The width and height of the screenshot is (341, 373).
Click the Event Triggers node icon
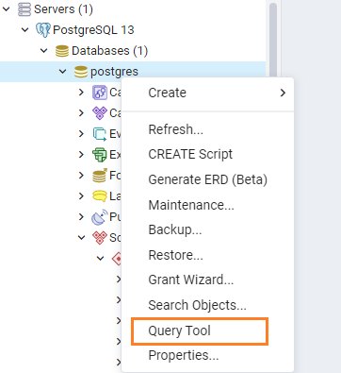(x=100, y=134)
